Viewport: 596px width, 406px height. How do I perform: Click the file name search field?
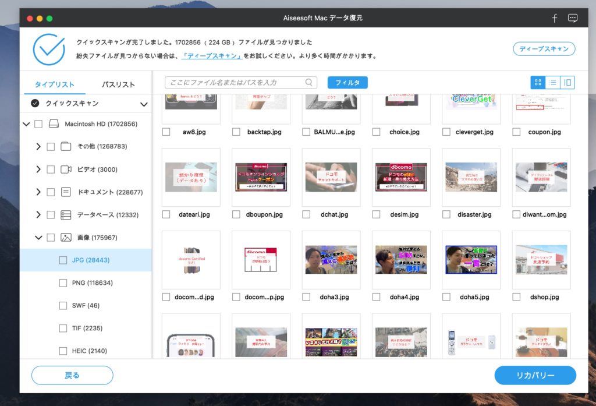pyautogui.click(x=240, y=82)
